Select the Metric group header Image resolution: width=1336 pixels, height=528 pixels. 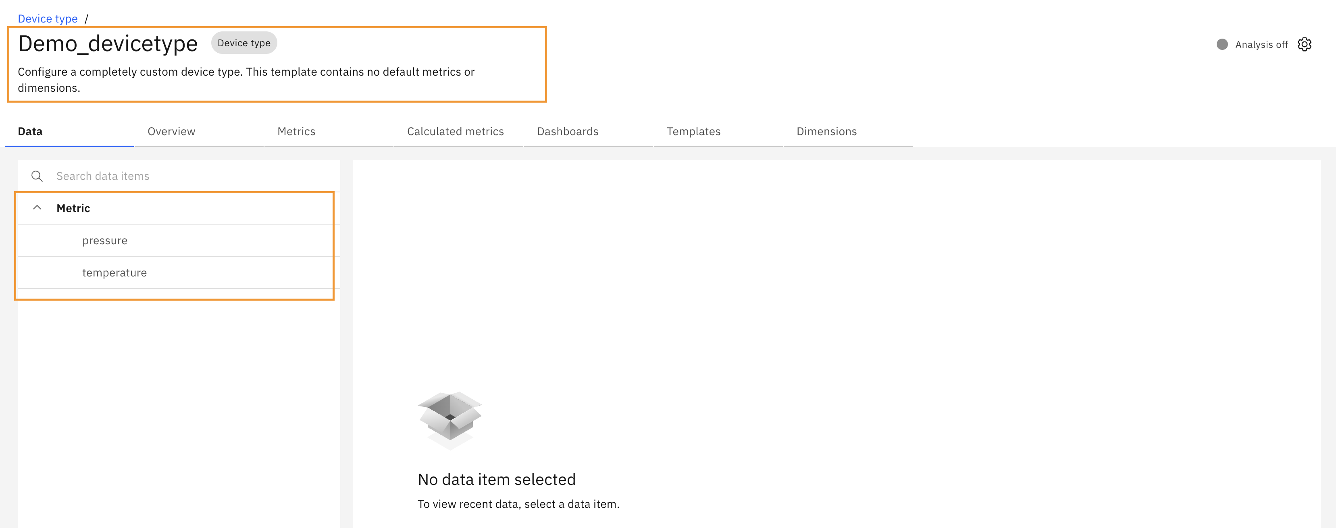click(179, 208)
